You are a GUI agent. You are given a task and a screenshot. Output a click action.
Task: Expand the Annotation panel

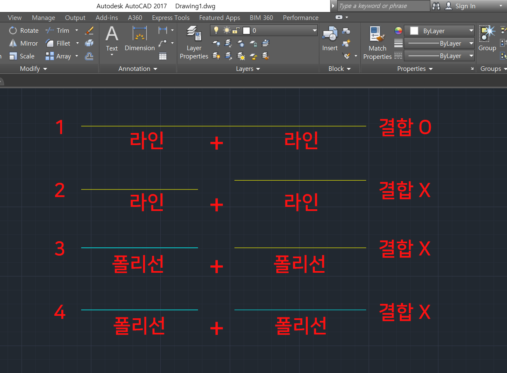(x=138, y=69)
